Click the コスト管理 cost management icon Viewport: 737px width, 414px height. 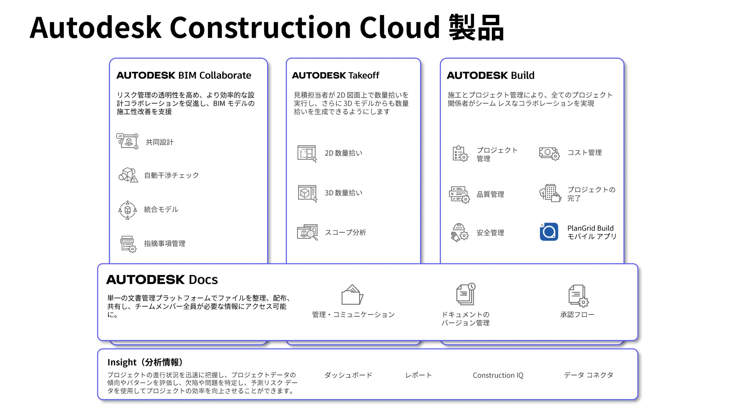pyautogui.click(x=549, y=153)
